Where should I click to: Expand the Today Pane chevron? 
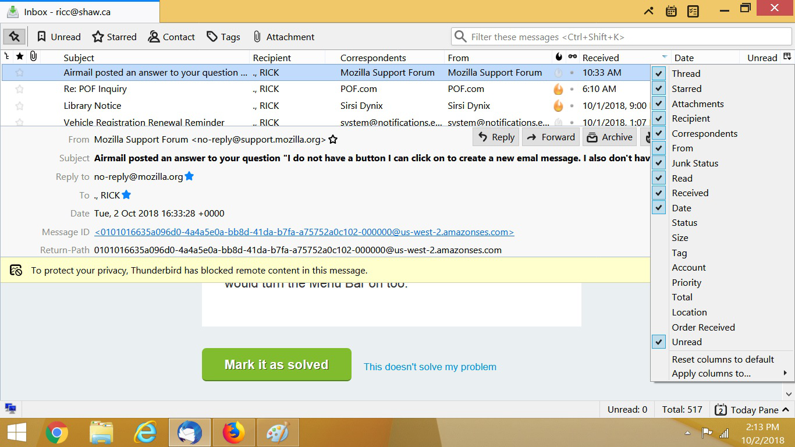click(x=786, y=410)
